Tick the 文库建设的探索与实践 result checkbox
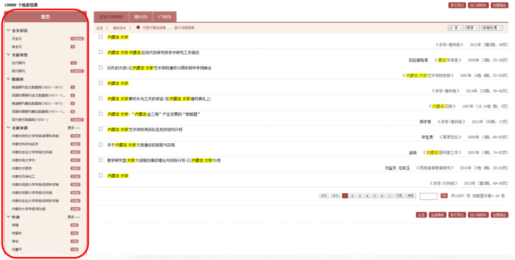This screenshot has width=515, height=260. click(101, 145)
